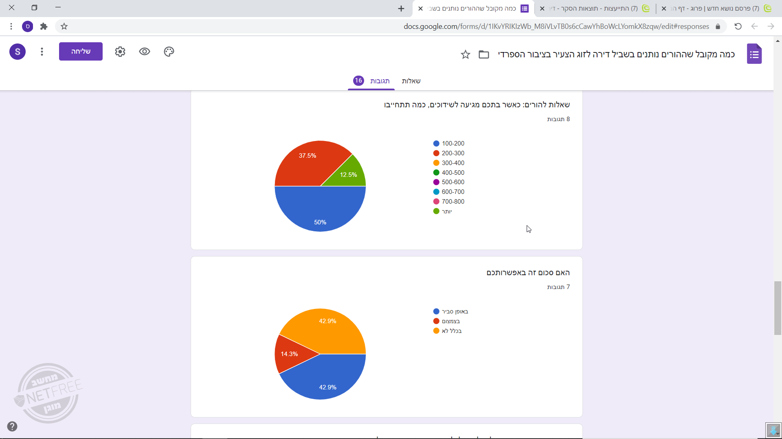
Task: Open form settings gear icon
Action: tap(120, 52)
